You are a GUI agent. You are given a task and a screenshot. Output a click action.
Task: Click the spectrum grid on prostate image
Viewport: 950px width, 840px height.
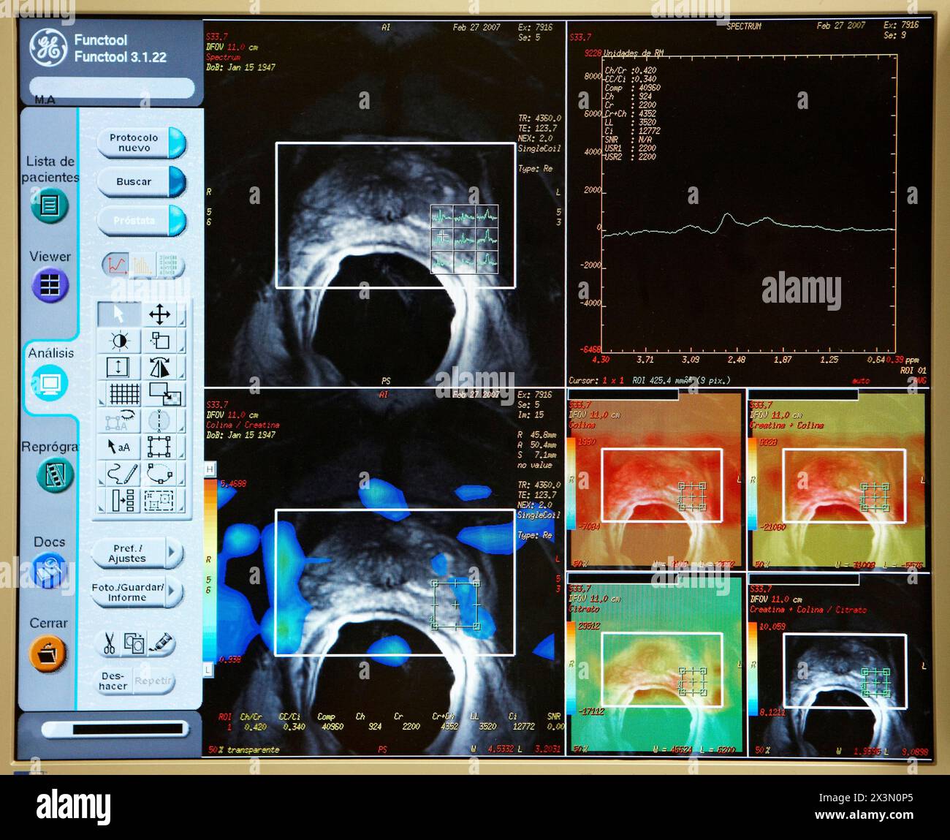click(464, 239)
